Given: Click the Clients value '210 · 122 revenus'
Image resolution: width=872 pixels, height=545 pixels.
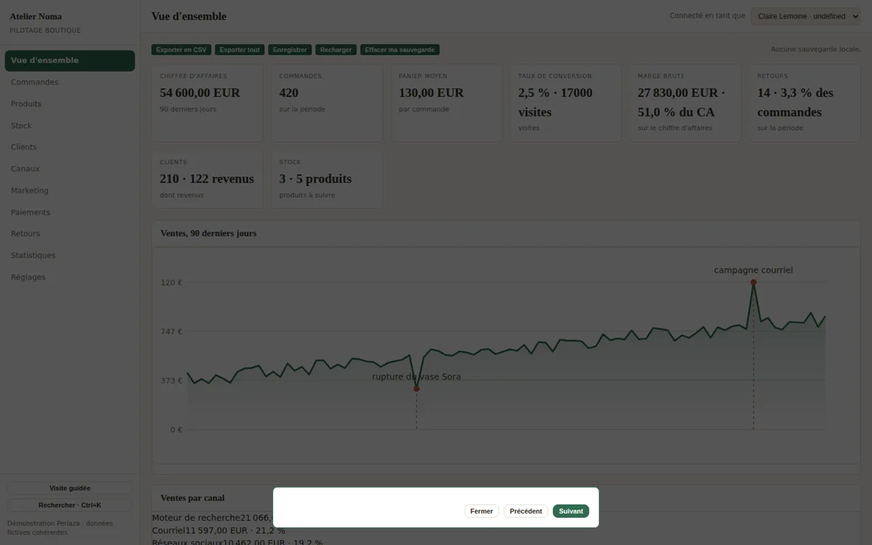Looking at the screenshot, I should pos(207,179).
